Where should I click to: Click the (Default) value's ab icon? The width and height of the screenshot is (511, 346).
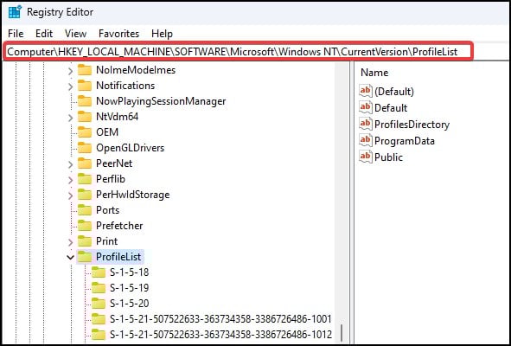[366, 91]
